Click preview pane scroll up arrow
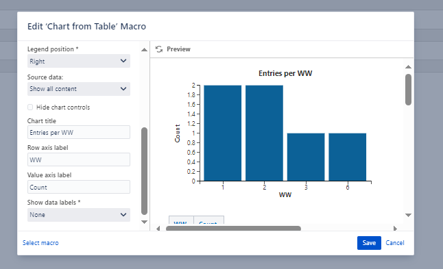Viewport: 443px width, 269px height. click(x=408, y=67)
